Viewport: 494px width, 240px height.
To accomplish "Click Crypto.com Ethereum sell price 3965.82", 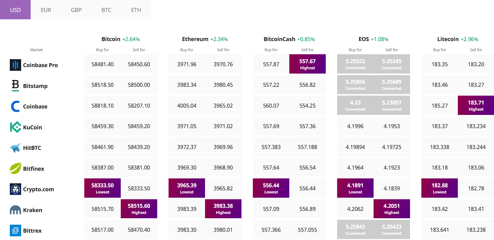I will [223, 188].
